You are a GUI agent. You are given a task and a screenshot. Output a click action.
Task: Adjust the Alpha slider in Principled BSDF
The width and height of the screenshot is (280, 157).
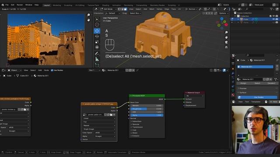click(147, 115)
